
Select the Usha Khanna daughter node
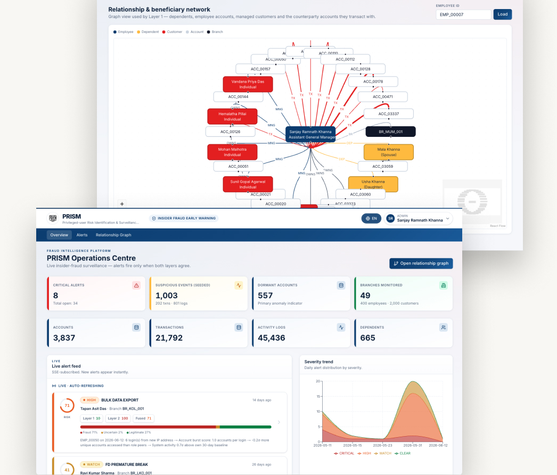(x=373, y=184)
